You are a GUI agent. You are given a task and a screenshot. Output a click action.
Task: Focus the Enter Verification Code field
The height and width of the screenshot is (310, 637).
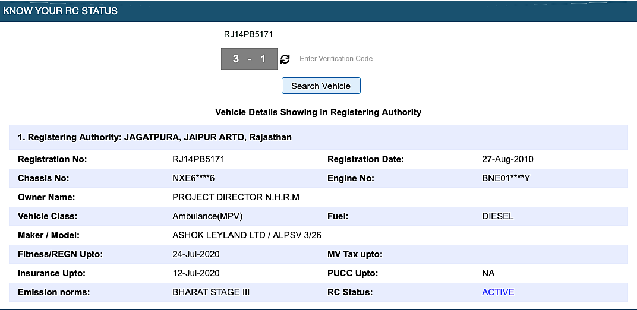pyautogui.click(x=346, y=59)
